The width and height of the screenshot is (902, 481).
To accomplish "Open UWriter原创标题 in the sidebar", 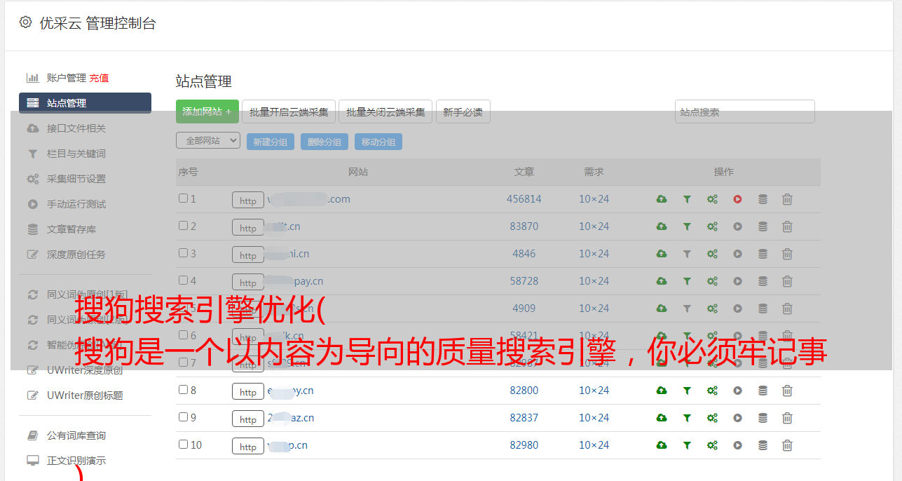I will pyautogui.click(x=85, y=395).
